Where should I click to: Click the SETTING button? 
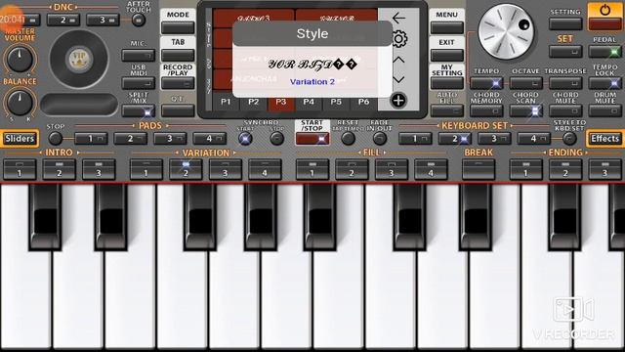[565, 23]
